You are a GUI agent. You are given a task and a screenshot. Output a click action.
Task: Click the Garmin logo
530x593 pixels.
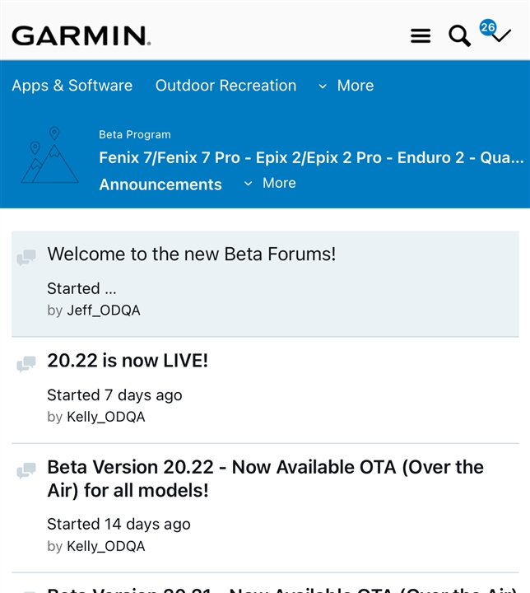[x=81, y=36]
